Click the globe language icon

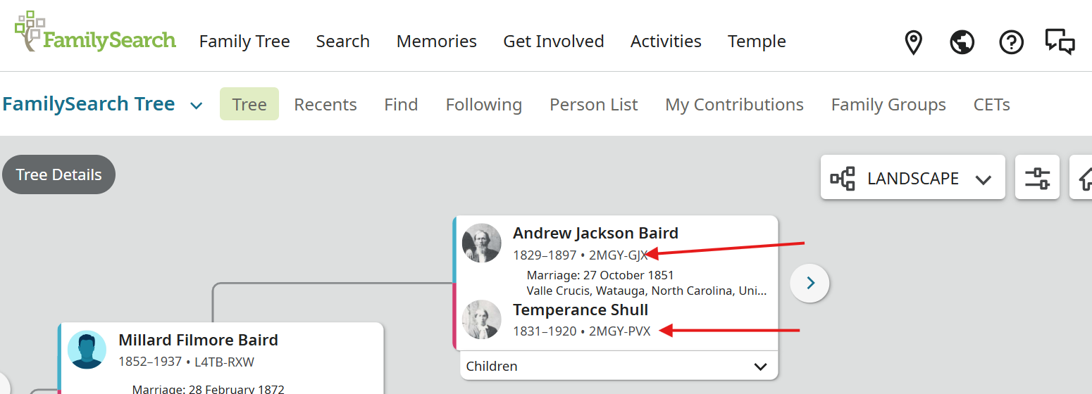(x=962, y=42)
